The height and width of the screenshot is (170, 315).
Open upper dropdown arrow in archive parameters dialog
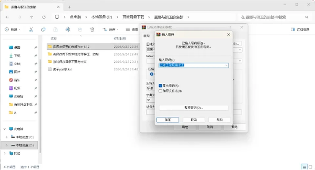(240, 50)
